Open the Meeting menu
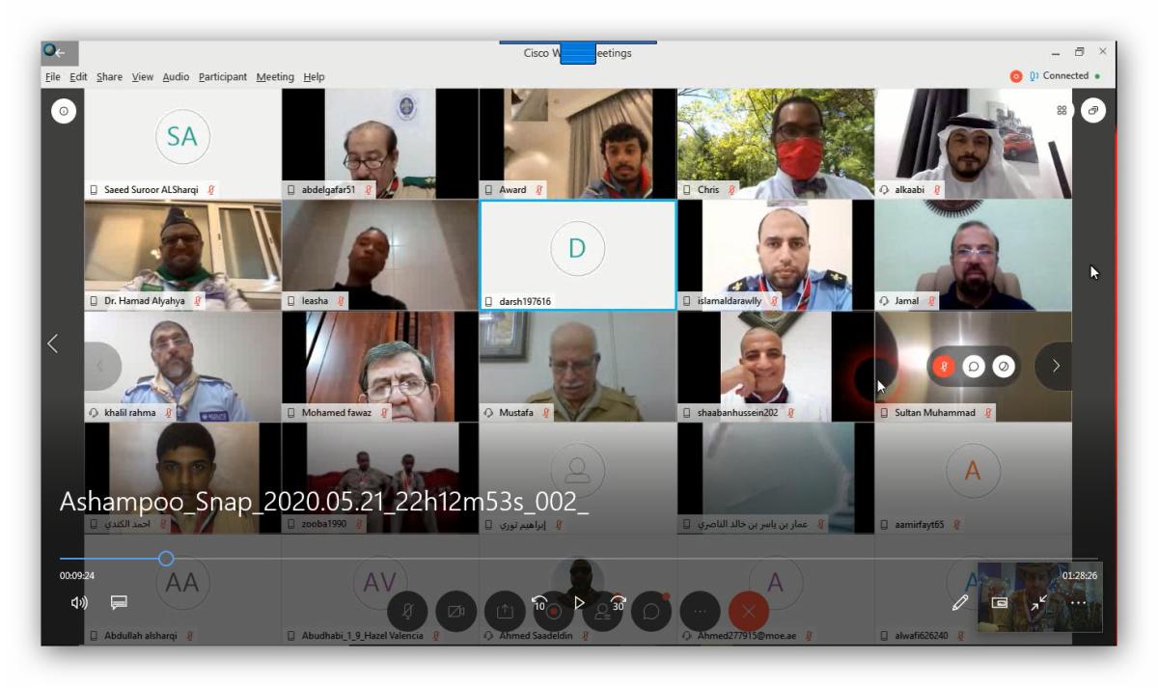The height and width of the screenshot is (687, 1158). pyautogui.click(x=275, y=77)
